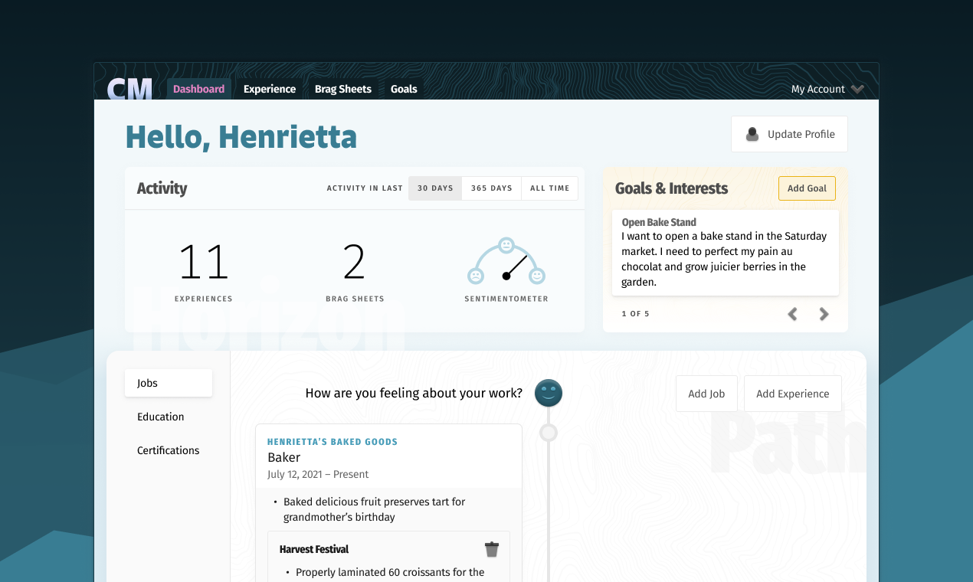Open the Open Bake Stand goal card
973x582 pixels.
[x=726, y=253]
